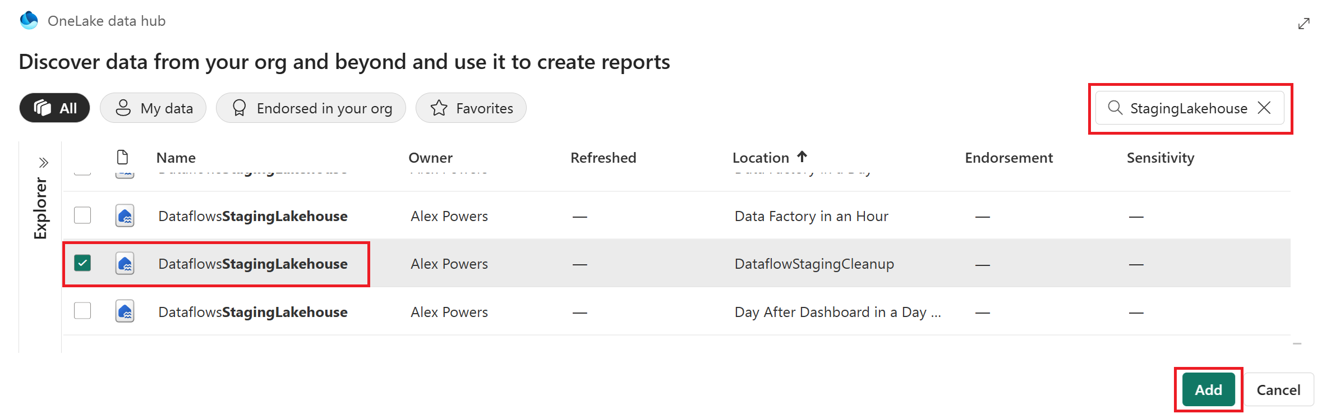The height and width of the screenshot is (418, 1331).
Task: Click lakehouse icon in the DataflowStagingCleanup row
Action: (x=125, y=263)
